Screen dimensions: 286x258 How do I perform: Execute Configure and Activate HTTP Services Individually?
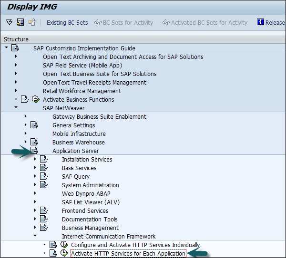point(64,245)
